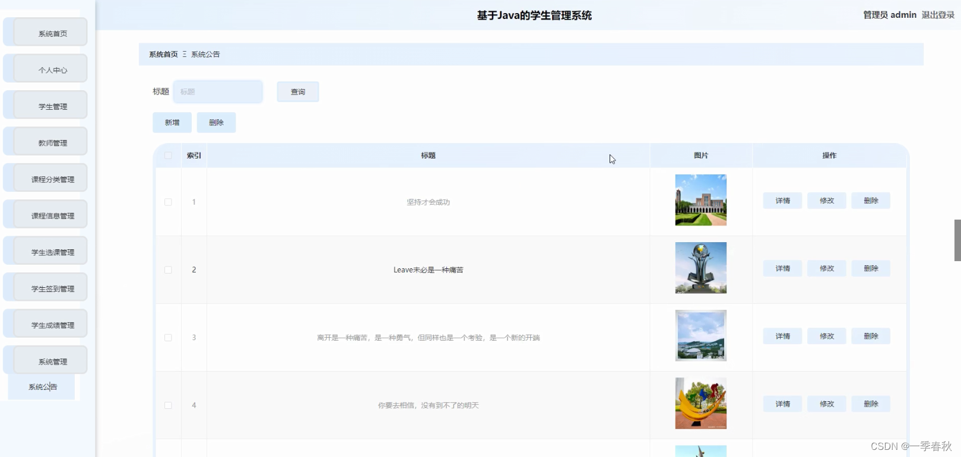Click the page title 基于Java的学生管理系统
The image size is (961, 457).
tap(534, 15)
